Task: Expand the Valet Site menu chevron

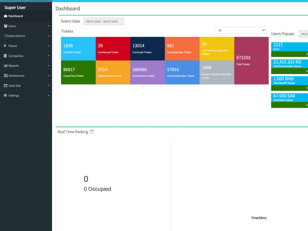Action: click(x=49, y=86)
